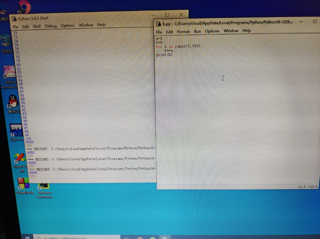Open Format menu in b.py editor
This screenshot has width=320, height=239.
click(183, 32)
